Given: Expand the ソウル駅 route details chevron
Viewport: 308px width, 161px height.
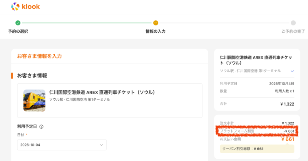Looking at the screenshot, I should point(292,71).
